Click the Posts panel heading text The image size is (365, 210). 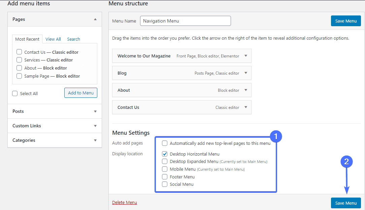pyautogui.click(x=18, y=111)
